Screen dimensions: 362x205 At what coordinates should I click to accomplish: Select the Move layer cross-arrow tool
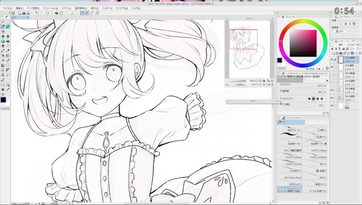click(x=3, y=94)
